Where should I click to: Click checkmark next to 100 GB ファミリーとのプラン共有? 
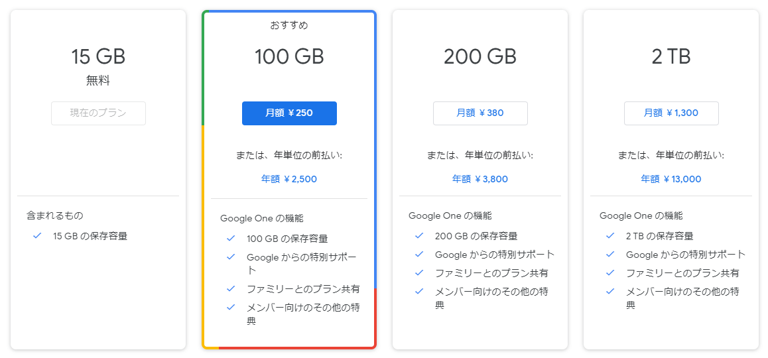click(x=231, y=289)
